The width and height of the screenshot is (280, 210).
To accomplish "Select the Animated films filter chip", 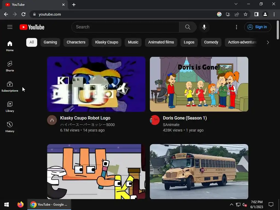I will pos(161,42).
